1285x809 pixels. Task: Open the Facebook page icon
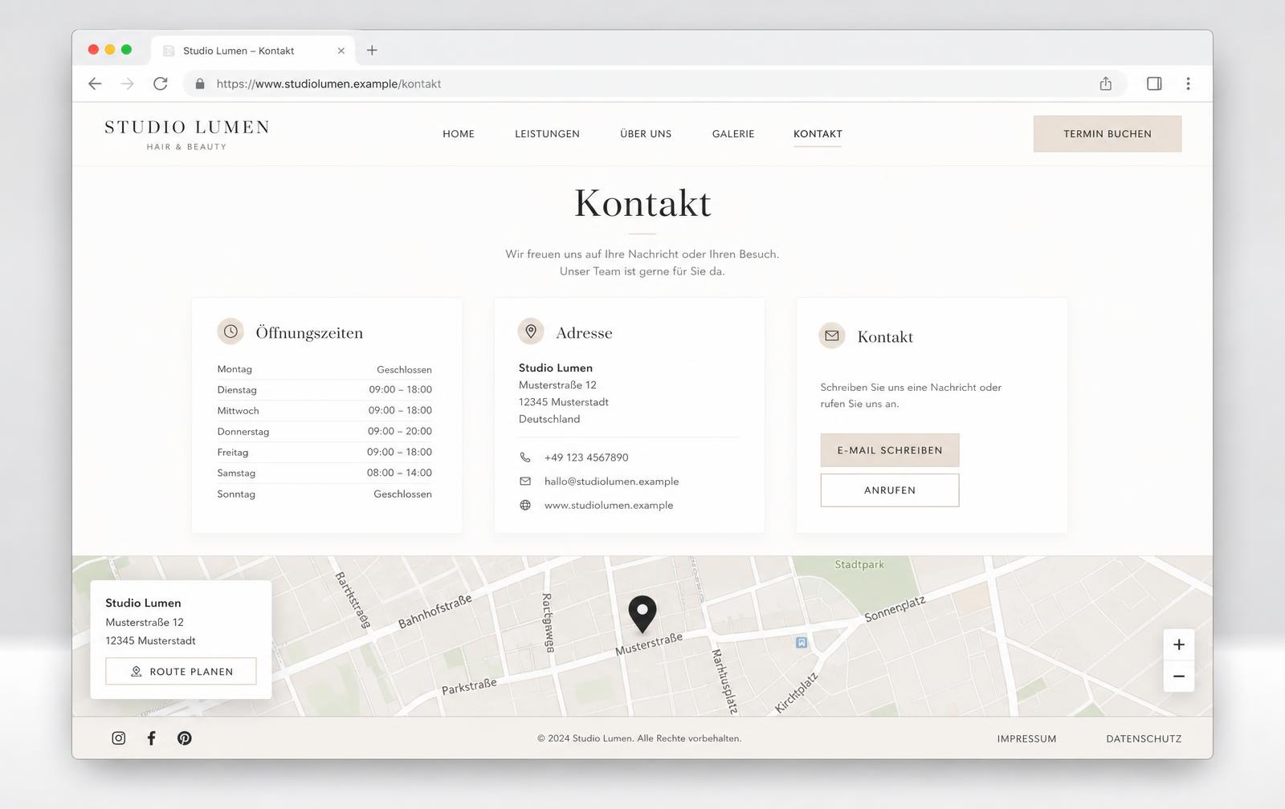[x=151, y=738]
